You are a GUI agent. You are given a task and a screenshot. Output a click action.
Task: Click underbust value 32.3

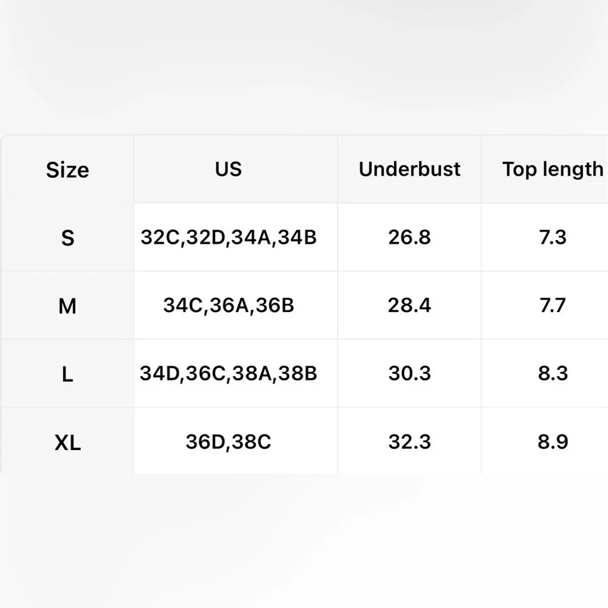pos(409,442)
